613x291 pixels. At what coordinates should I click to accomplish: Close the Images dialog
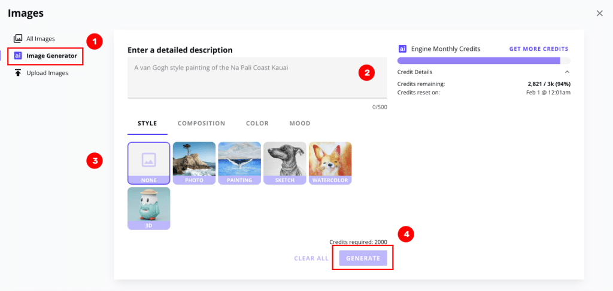599,13
